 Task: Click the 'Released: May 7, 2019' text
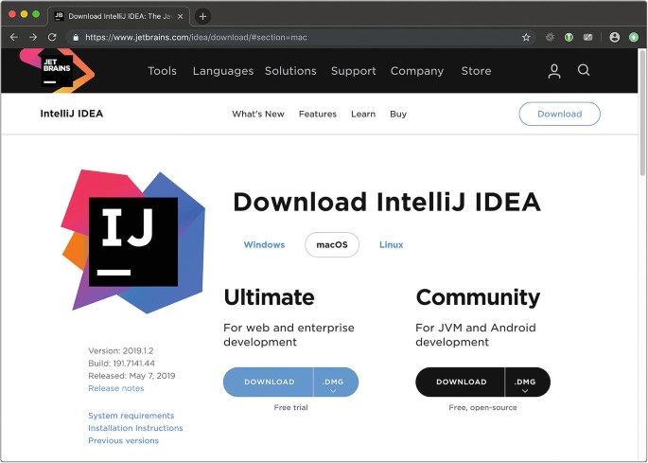(x=131, y=376)
